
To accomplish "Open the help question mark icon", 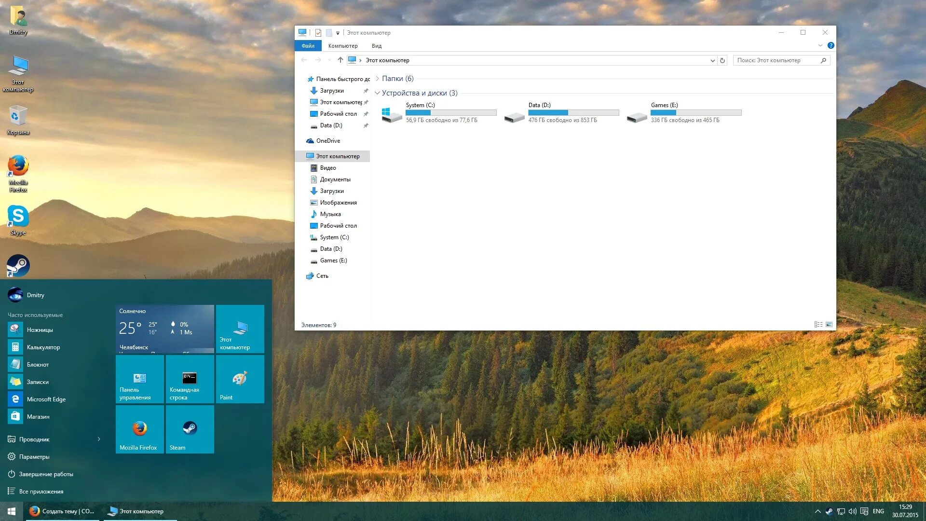I will point(831,45).
